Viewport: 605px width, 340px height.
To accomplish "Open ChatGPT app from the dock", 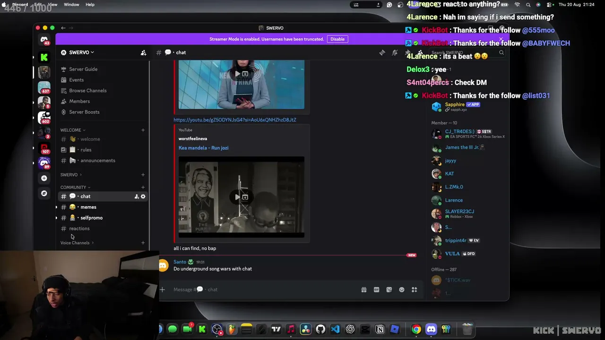I will (x=350, y=329).
